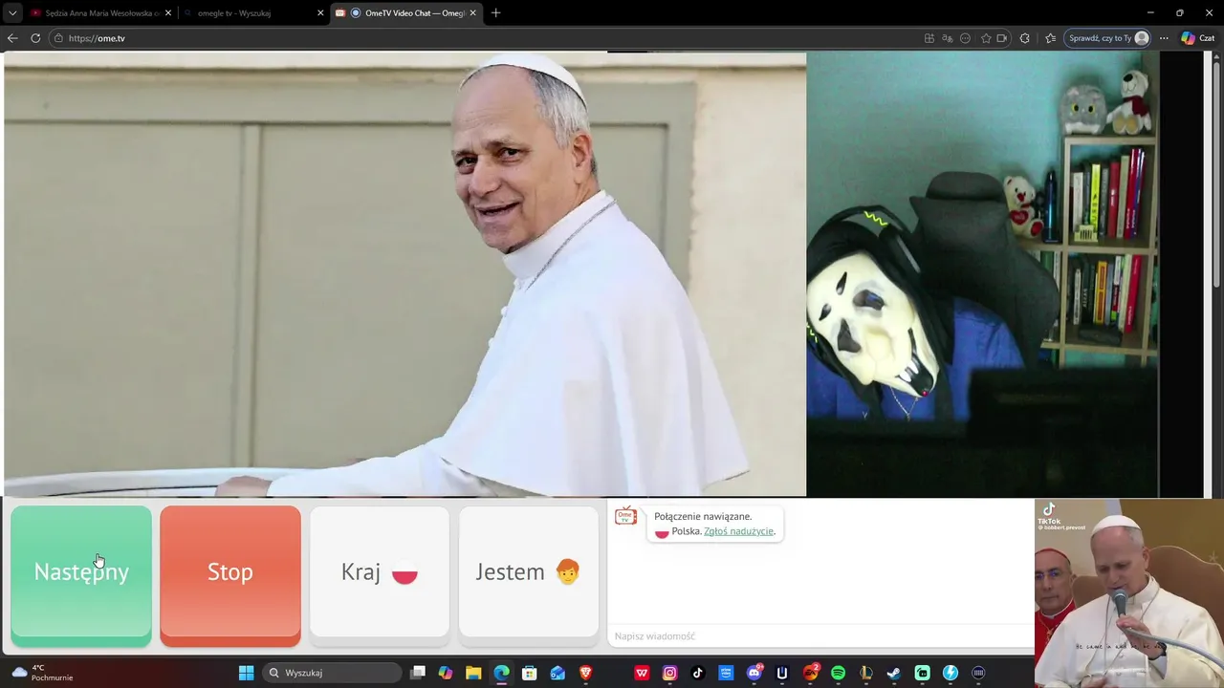Click camera permission icon in address bar

point(1002,38)
